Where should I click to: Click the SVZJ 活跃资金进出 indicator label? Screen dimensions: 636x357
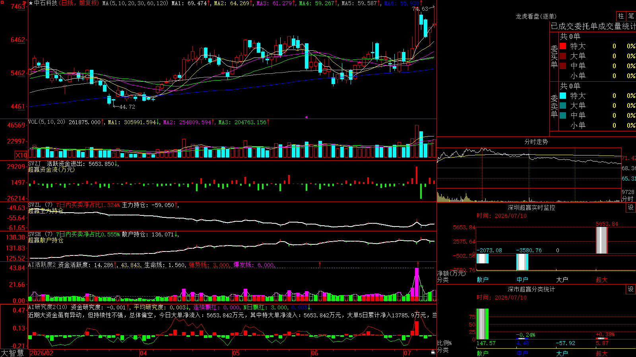click(56, 163)
